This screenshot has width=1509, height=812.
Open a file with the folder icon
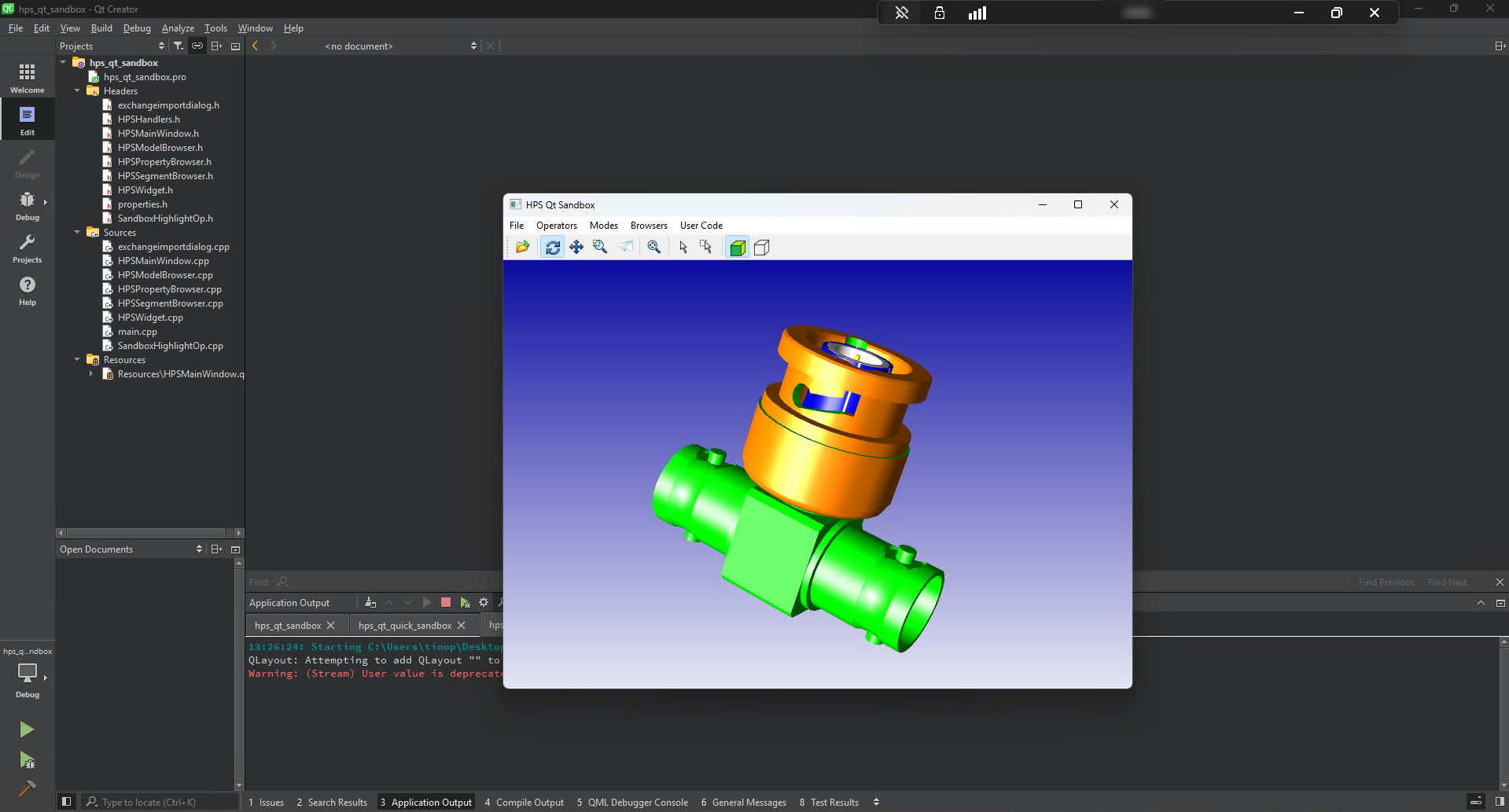pos(522,248)
